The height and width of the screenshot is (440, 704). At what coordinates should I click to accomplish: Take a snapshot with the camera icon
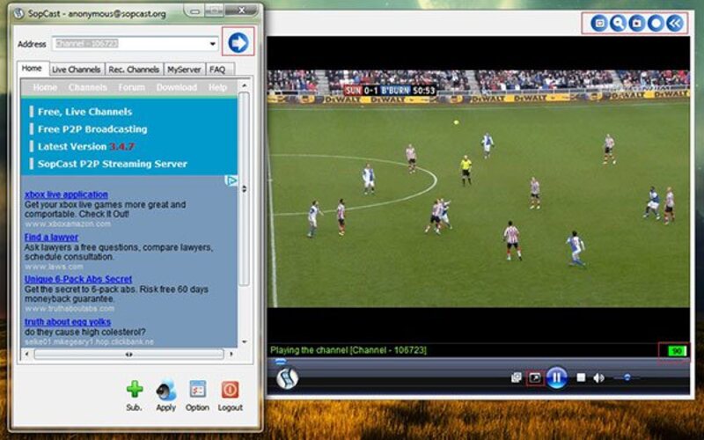[x=636, y=24]
